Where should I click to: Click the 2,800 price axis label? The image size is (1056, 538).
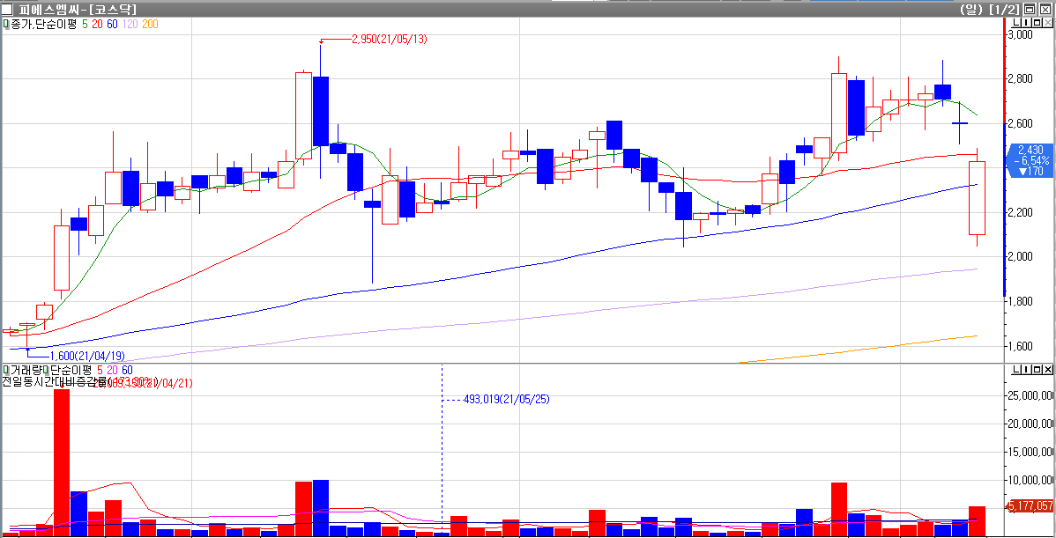point(1019,78)
